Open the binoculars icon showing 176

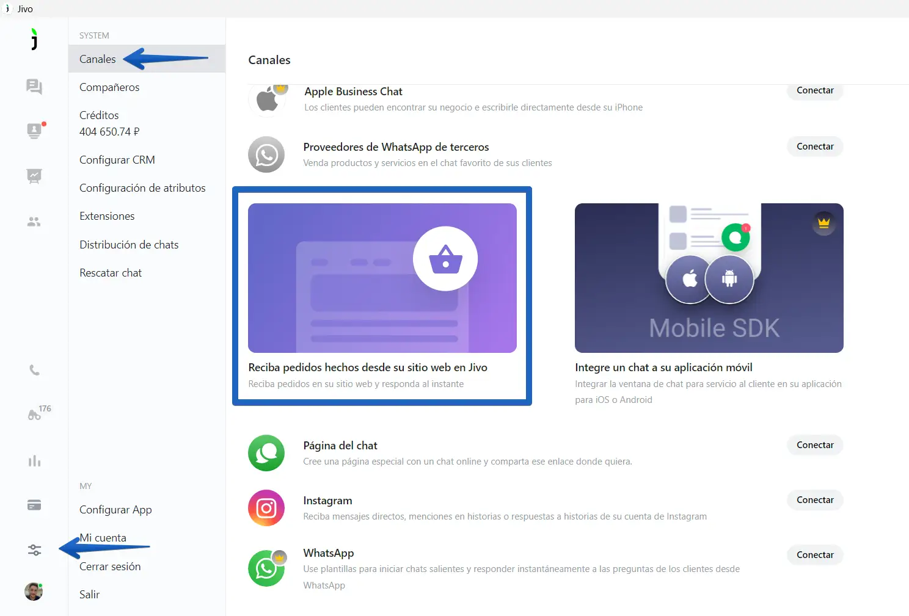[x=35, y=415]
